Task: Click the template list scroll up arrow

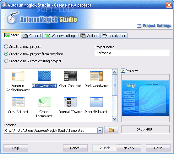Action: pyautogui.click(x=115, y=72)
